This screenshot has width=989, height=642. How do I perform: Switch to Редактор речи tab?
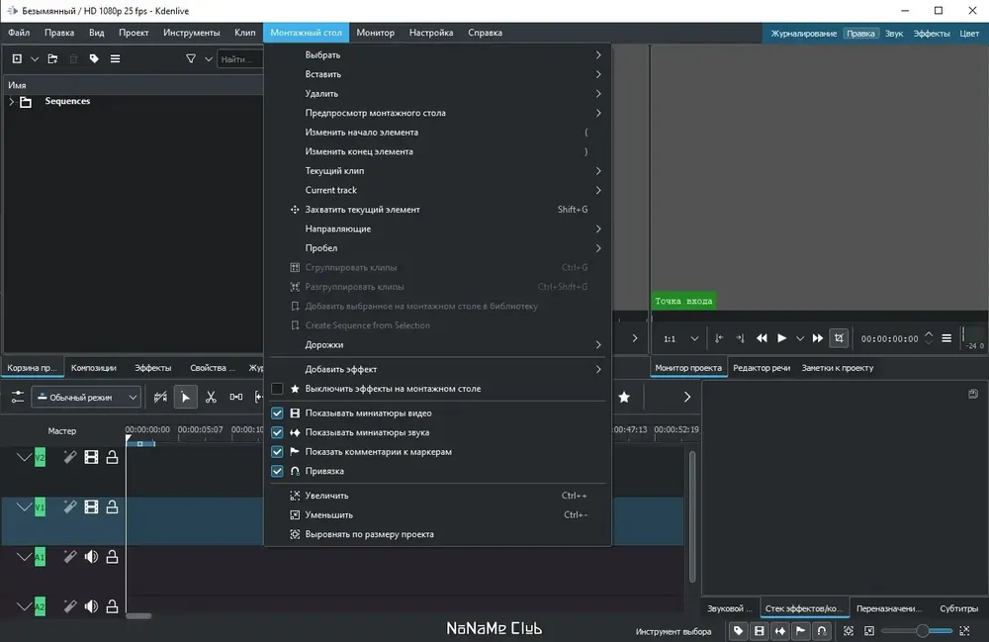(x=762, y=368)
